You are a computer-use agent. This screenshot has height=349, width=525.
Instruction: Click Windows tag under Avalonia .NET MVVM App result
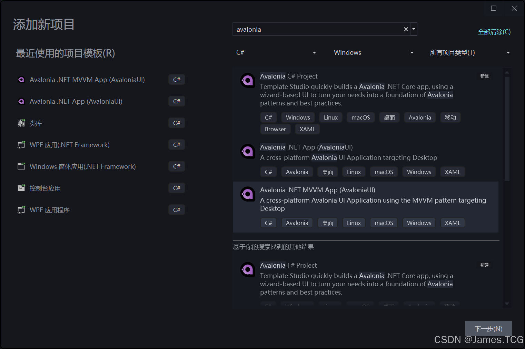[419, 223]
